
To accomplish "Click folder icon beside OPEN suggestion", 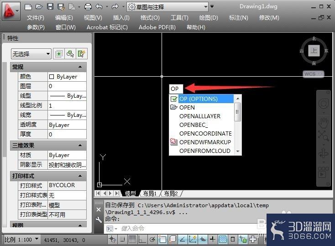I will (174, 107).
